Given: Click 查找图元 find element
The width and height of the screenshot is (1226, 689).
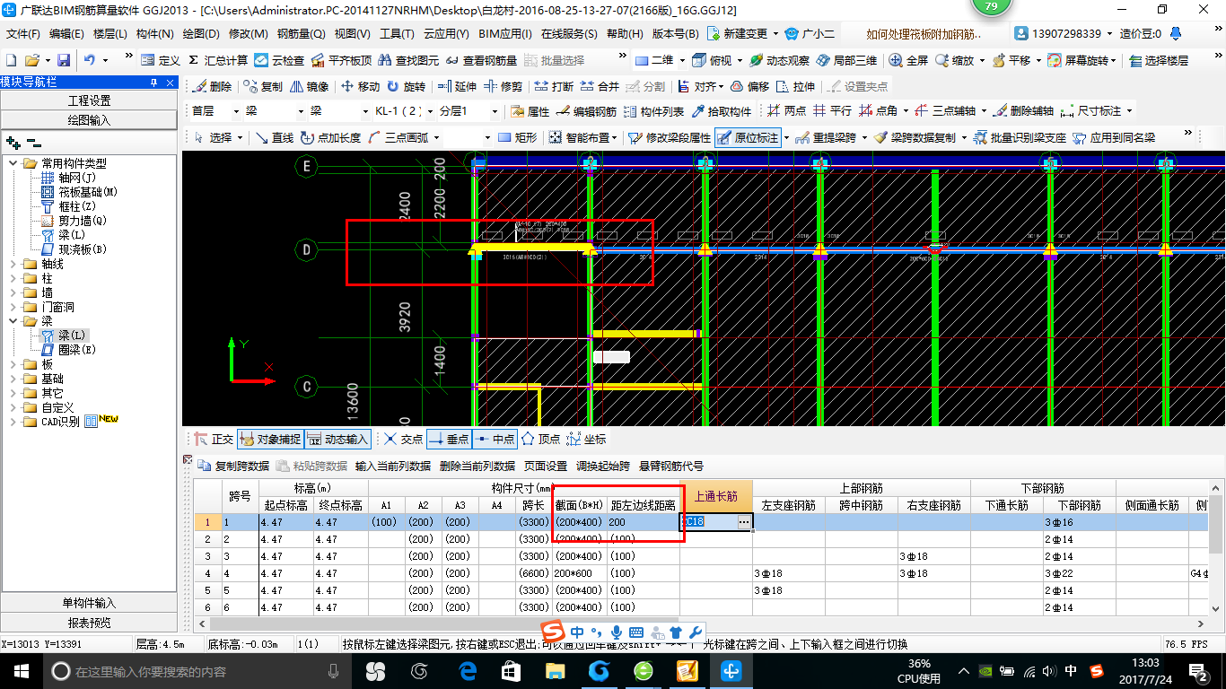Looking at the screenshot, I should (x=409, y=60).
